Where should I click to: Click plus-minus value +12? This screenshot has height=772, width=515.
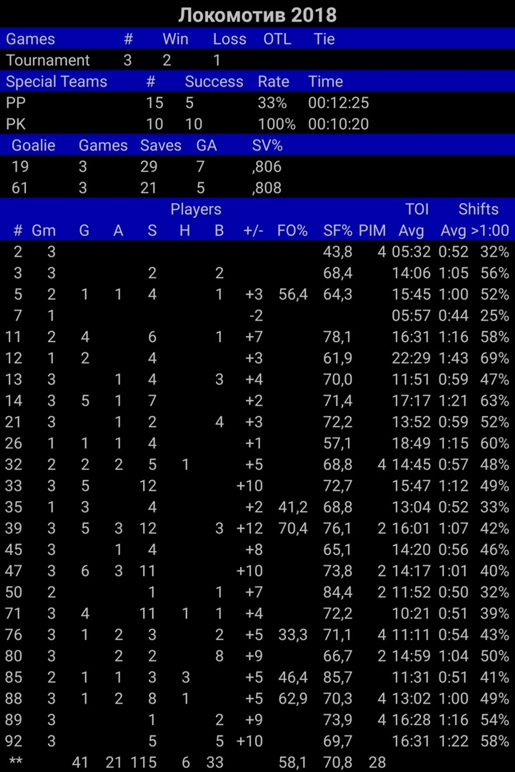[250, 528]
